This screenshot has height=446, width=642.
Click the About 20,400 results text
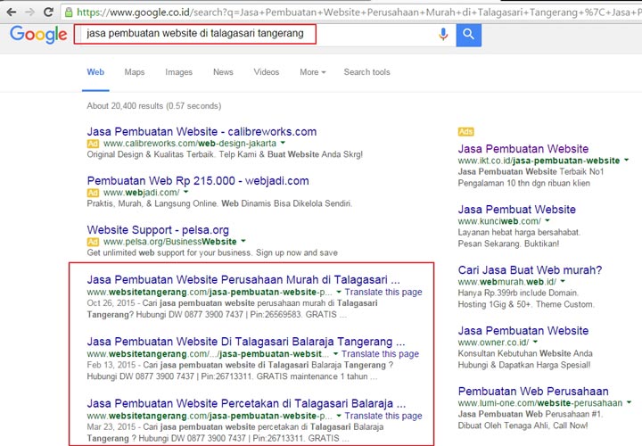(154, 105)
